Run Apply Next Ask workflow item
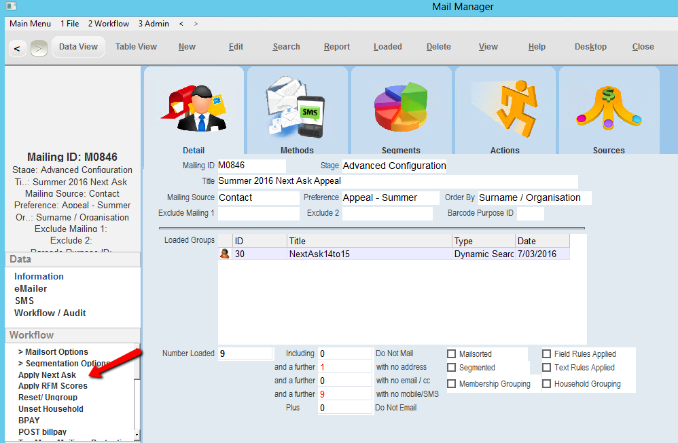The width and height of the screenshot is (678, 443). tap(47, 374)
